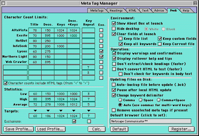Check the Web Crawler exclusion box
Viewport: 199px width, 136px height.
(101, 62)
